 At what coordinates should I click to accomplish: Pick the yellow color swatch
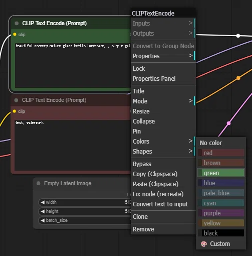[x=221, y=223]
